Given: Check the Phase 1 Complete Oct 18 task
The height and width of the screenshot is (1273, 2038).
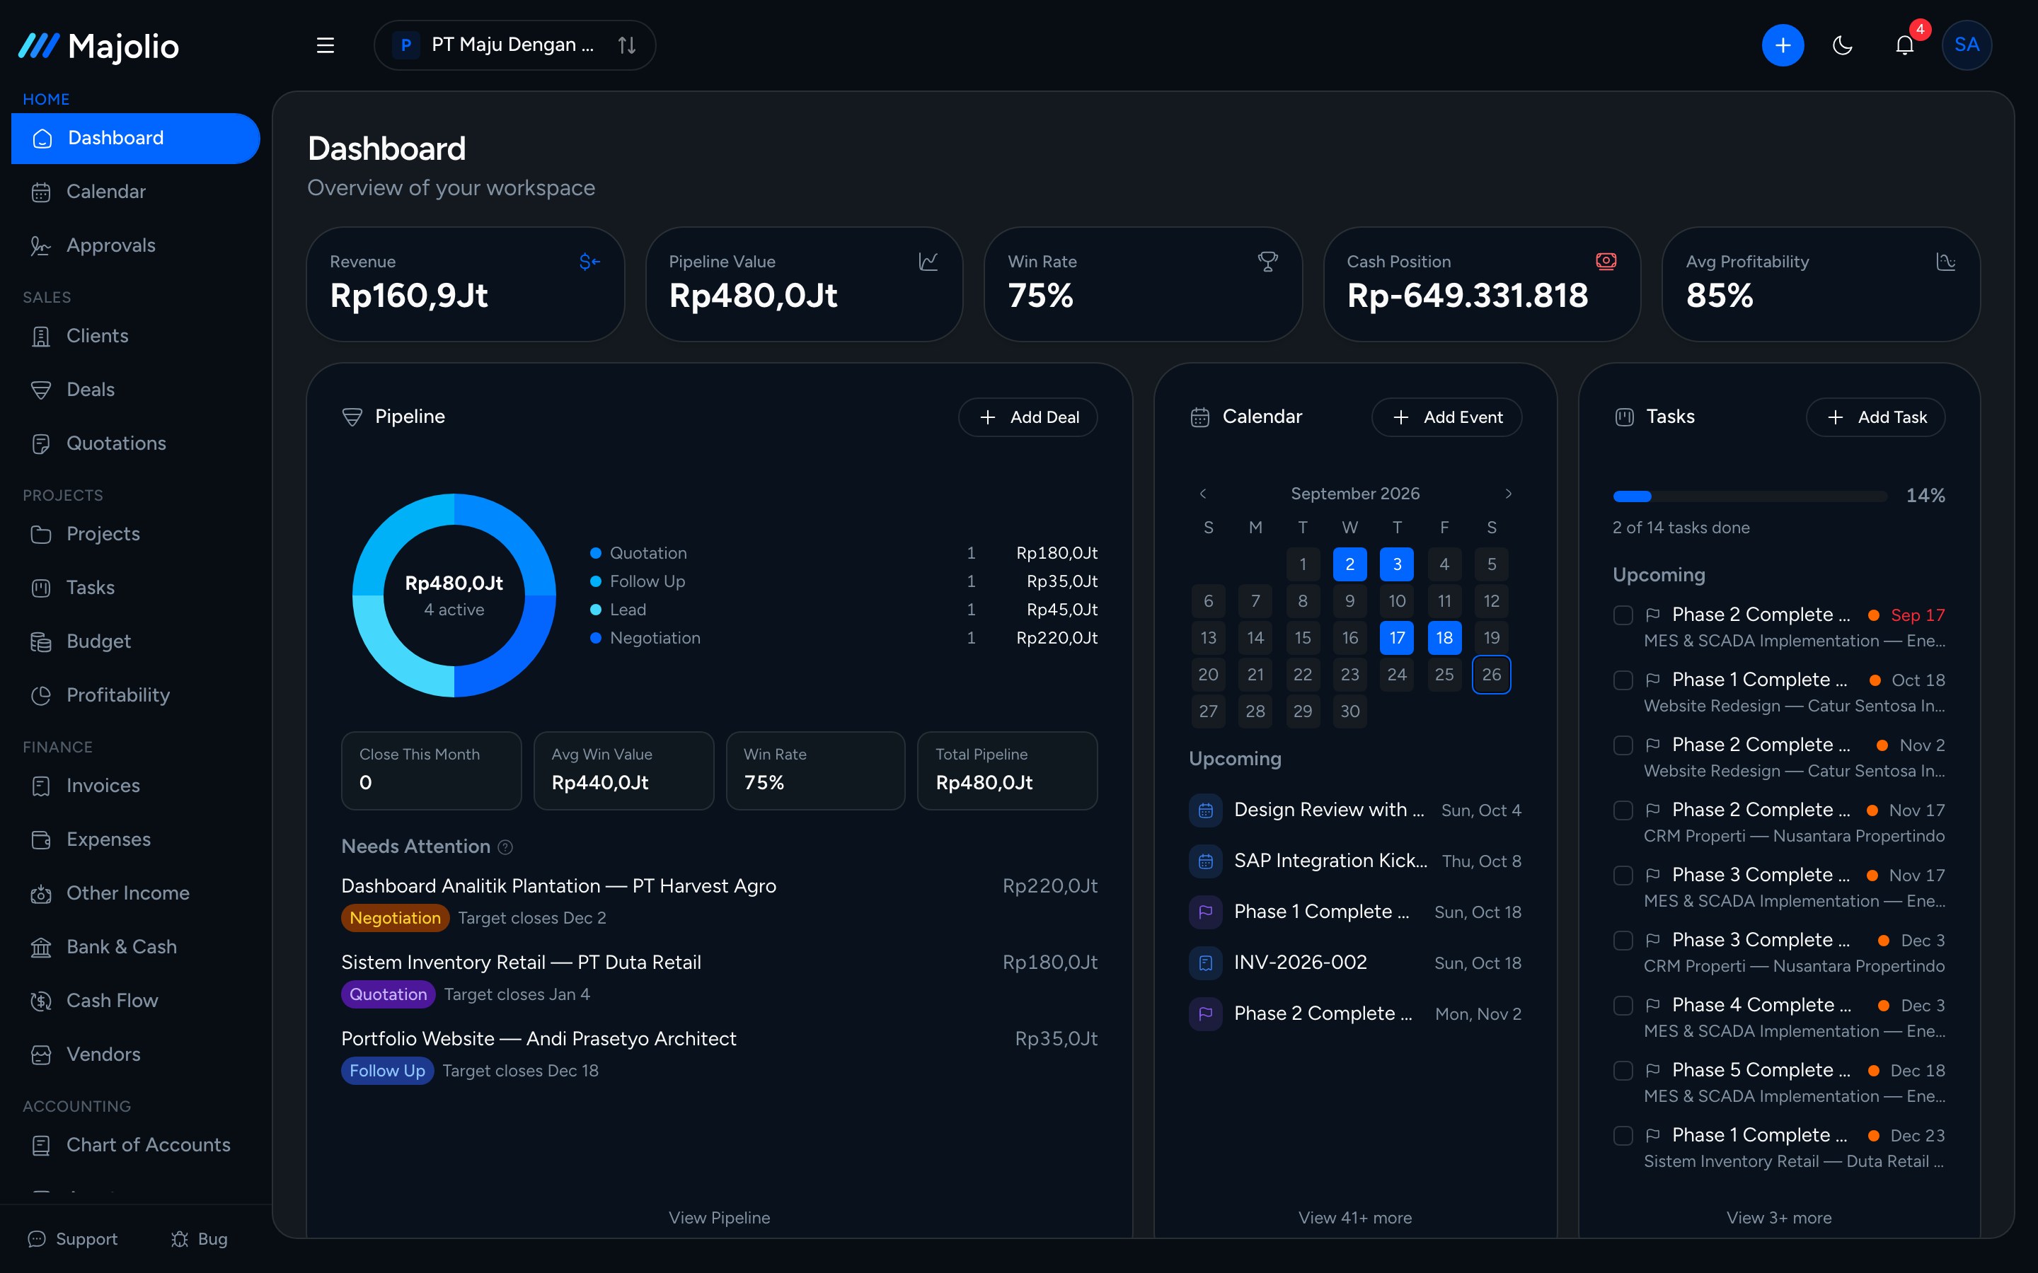Looking at the screenshot, I should (x=1623, y=680).
